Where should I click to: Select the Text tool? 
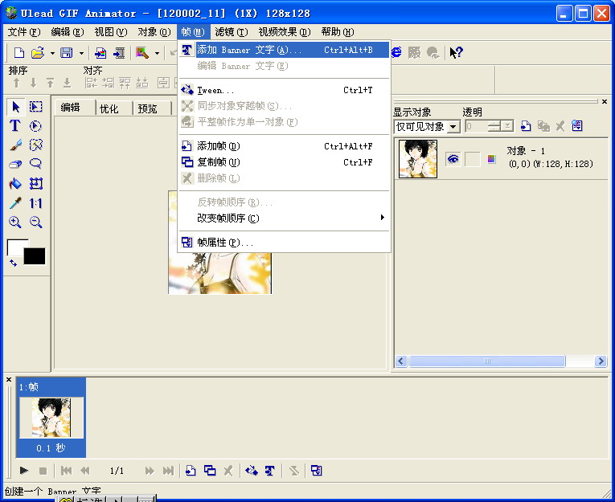(15, 126)
